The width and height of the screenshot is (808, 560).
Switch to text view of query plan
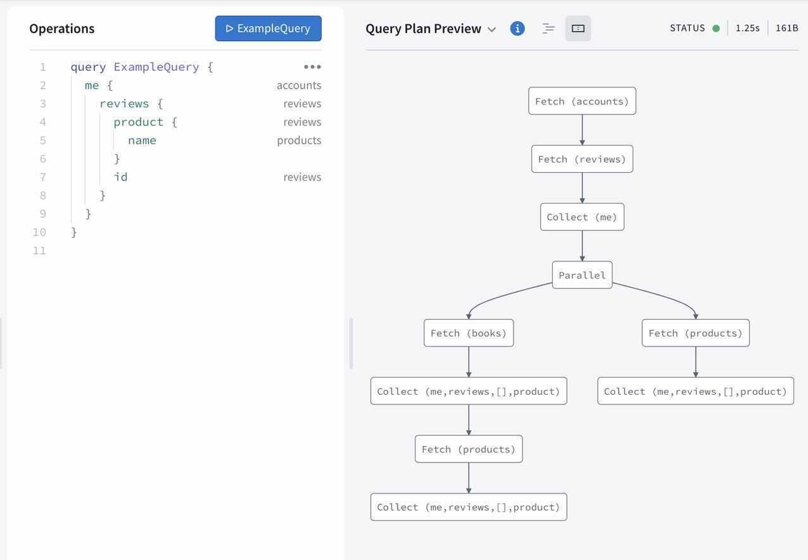[548, 28]
